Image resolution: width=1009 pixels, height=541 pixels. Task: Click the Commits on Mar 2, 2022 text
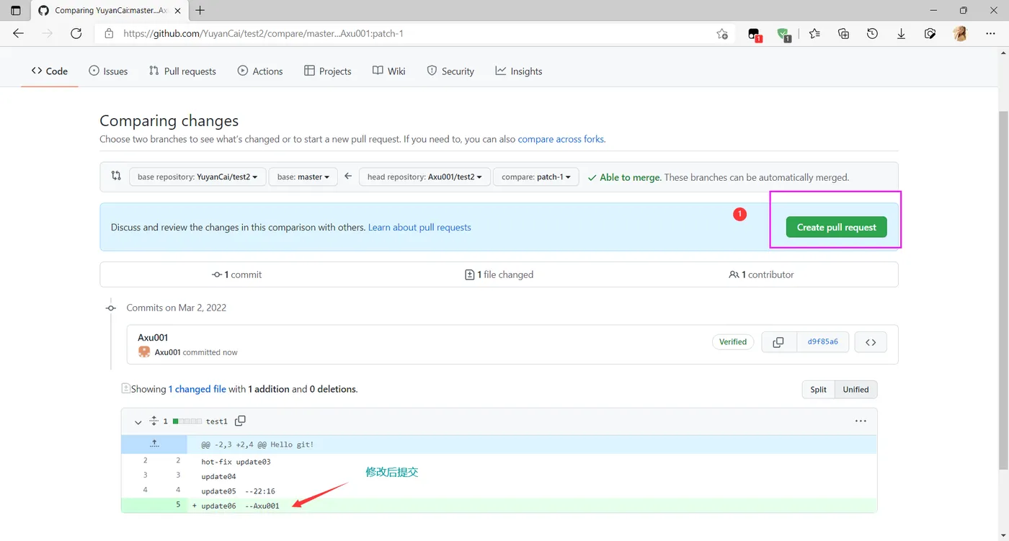(177, 308)
